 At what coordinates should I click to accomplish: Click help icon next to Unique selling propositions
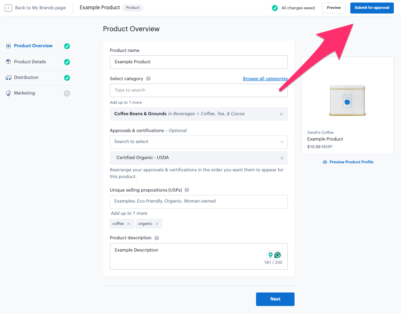[x=187, y=190]
